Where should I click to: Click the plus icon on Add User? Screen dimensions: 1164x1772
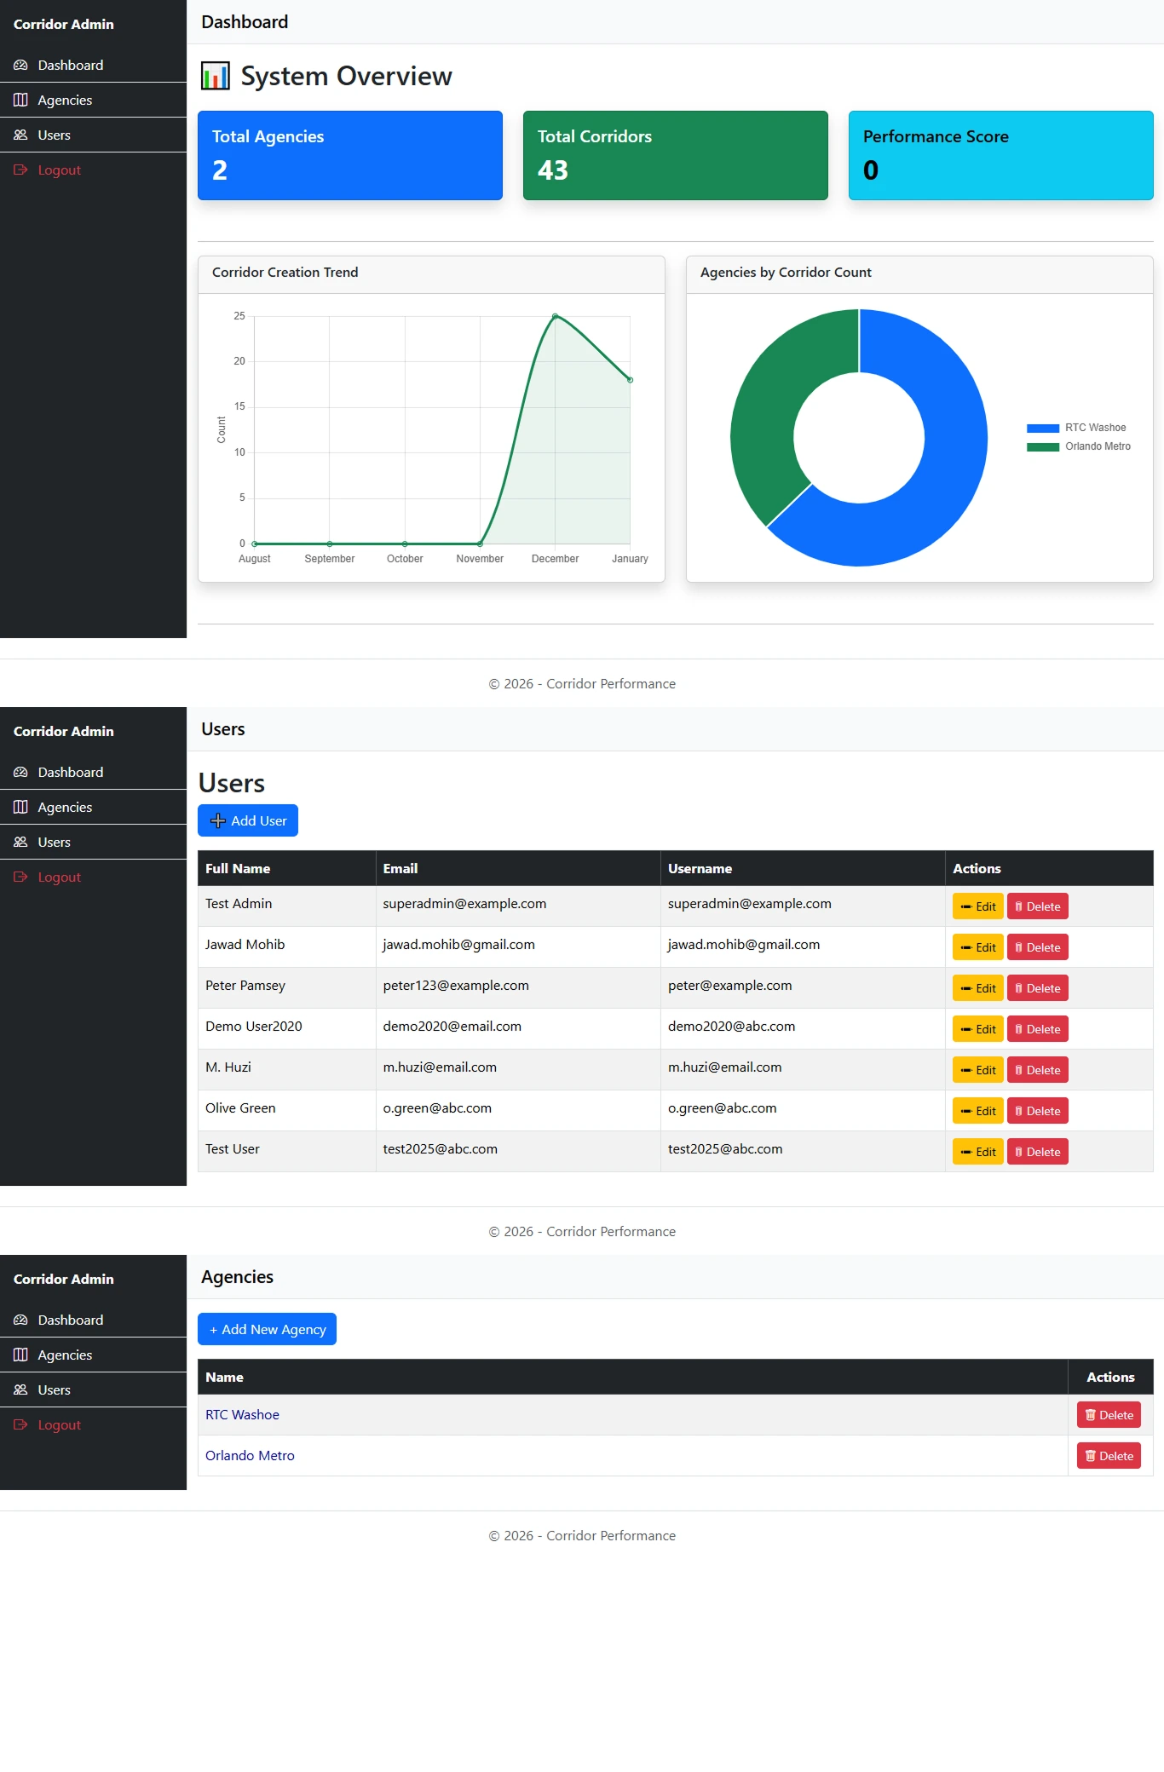pyautogui.click(x=218, y=820)
